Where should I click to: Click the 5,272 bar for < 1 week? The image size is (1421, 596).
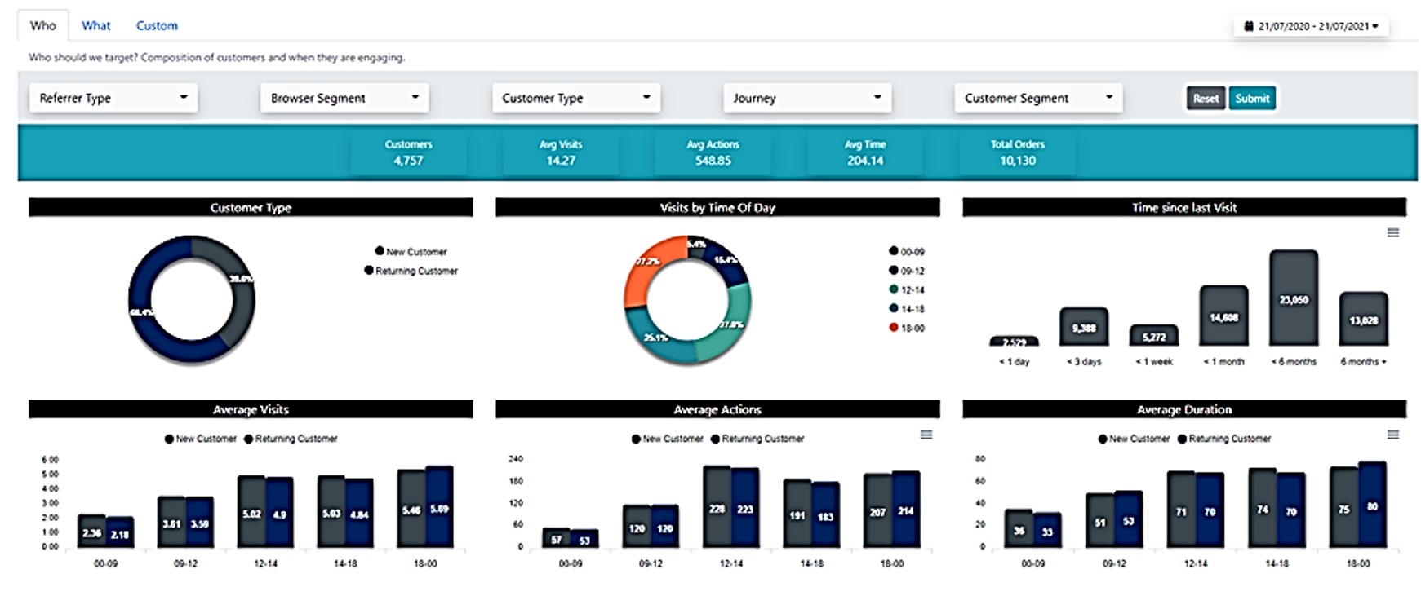[1154, 335]
